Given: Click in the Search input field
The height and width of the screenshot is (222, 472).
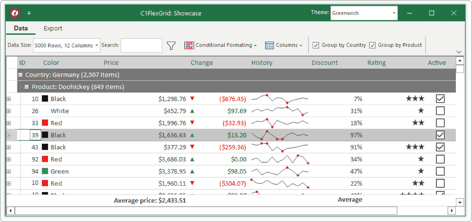Looking at the screenshot, I should 141,46.
